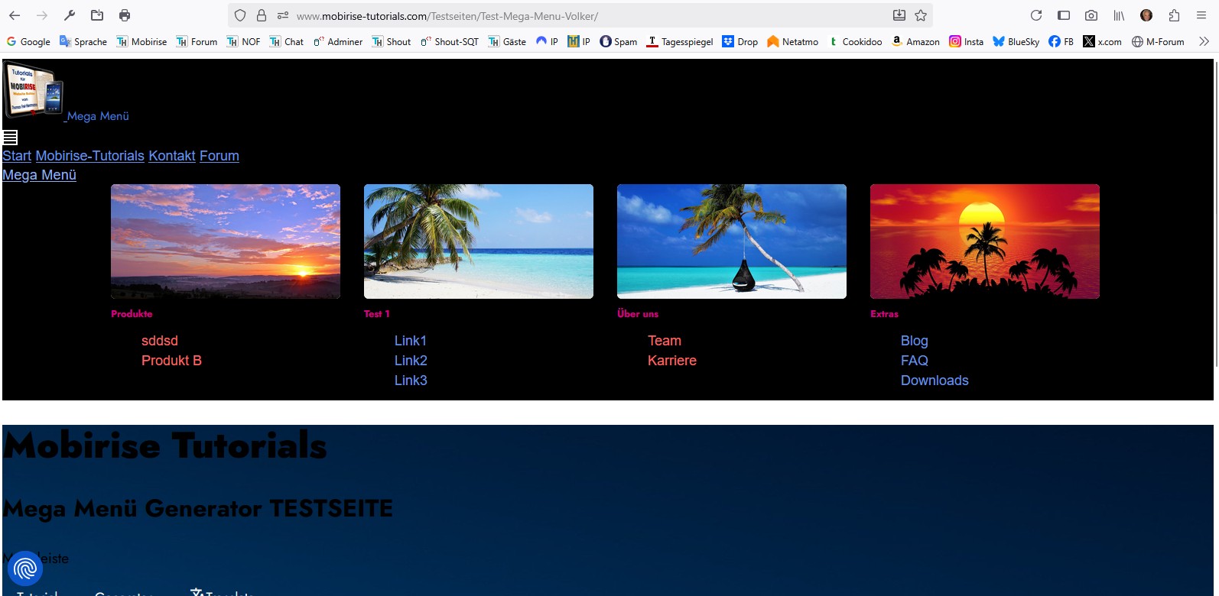Collapse the Mega Menü dropdown link
The height and width of the screenshot is (596, 1219).
pos(39,175)
